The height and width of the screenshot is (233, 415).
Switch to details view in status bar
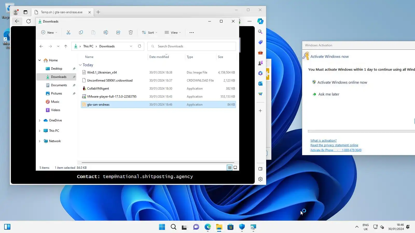tap(230, 168)
